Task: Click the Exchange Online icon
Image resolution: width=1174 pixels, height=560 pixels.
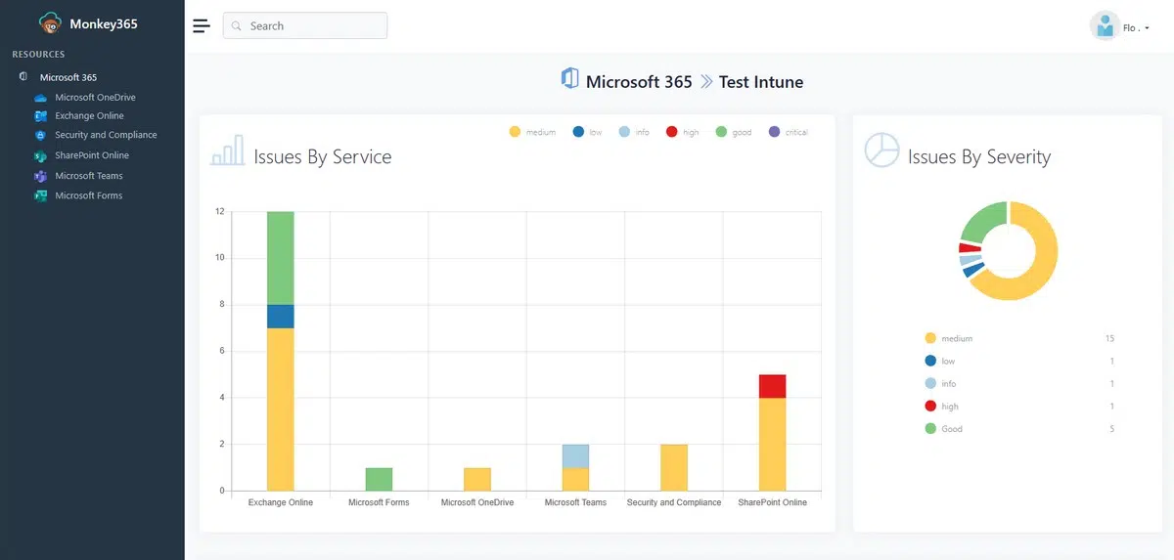Action: pos(40,116)
